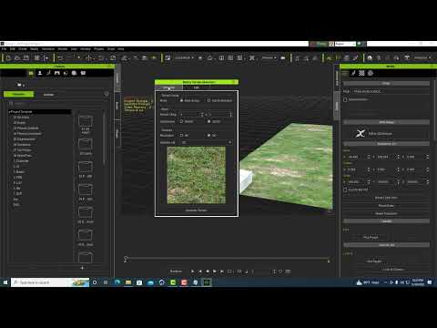The width and height of the screenshot is (437, 328).
Task: Open the sphere-shaped content tab icon
Action: 75,73
